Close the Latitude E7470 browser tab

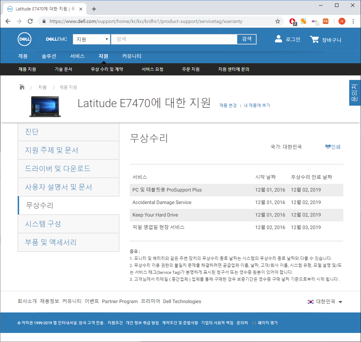coord(81,9)
